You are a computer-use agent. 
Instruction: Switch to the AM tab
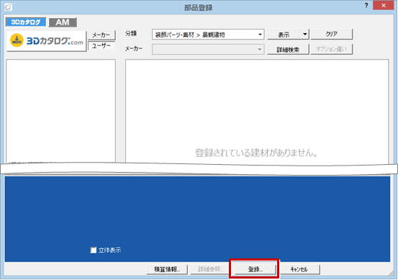click(63, 22)
